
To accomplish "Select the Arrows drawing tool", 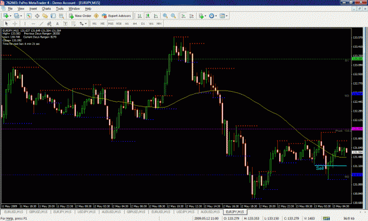I will [x=82, y=24].
